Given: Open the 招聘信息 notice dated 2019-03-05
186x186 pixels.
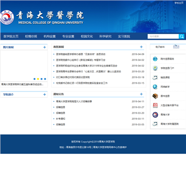Looking at the screenshot, I should 60,125.
